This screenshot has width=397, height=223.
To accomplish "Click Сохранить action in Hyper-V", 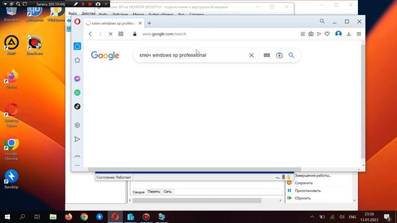I will (x=303, y=183).
